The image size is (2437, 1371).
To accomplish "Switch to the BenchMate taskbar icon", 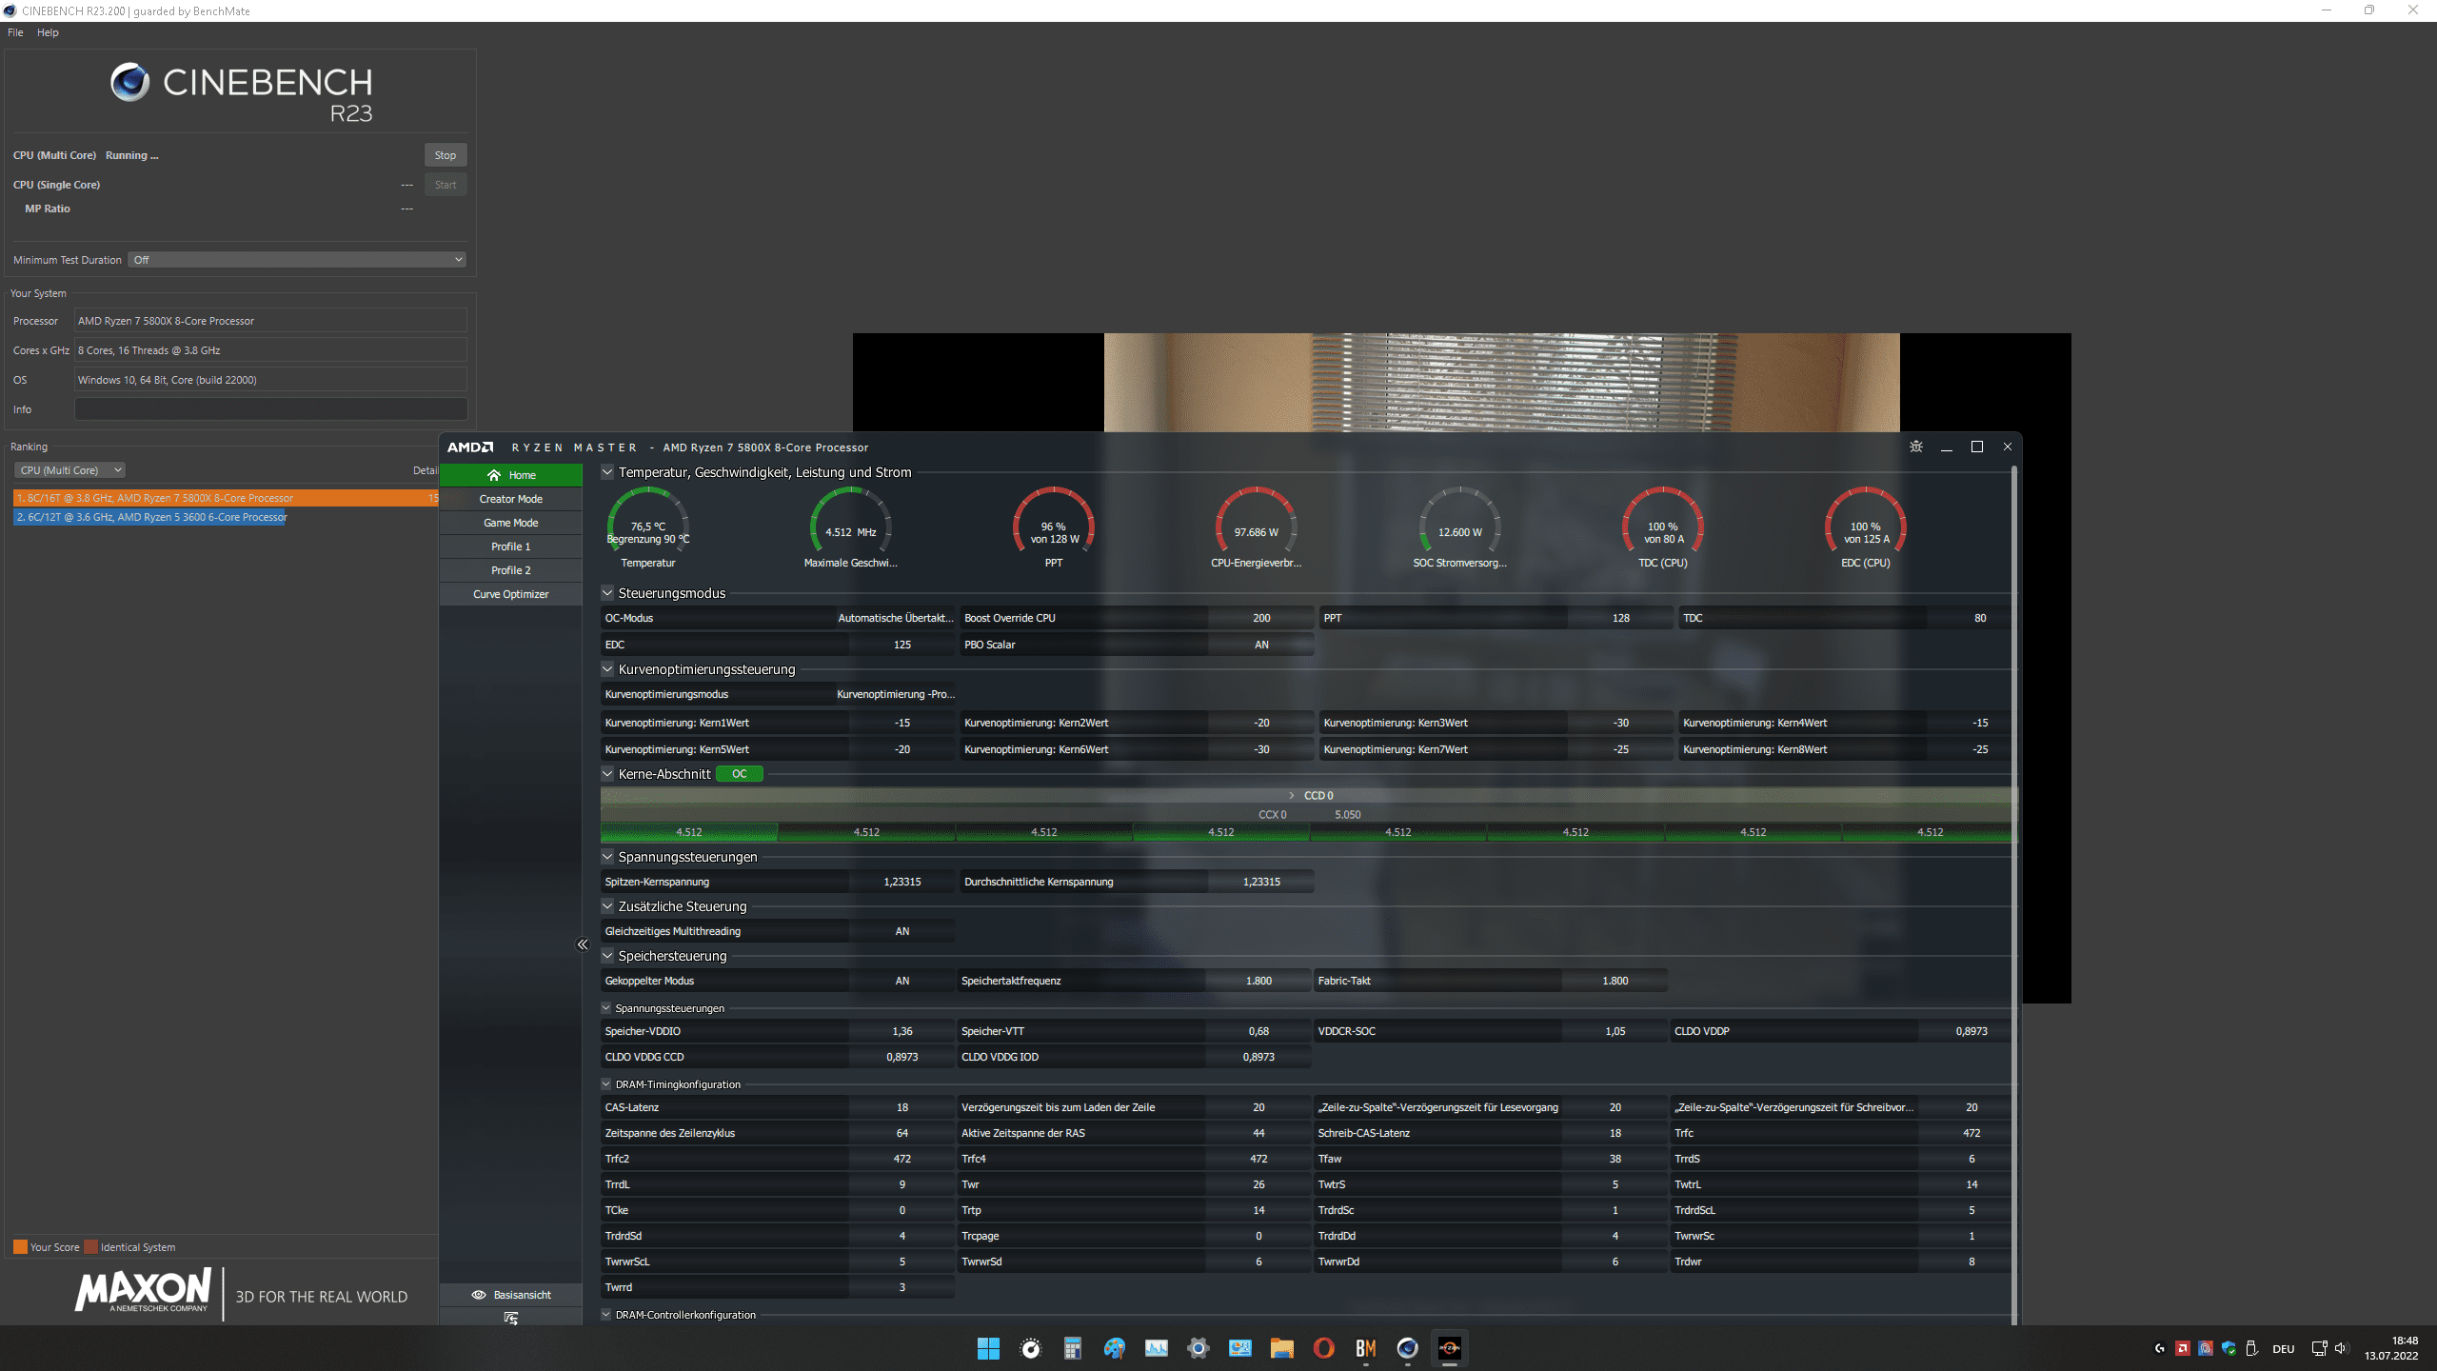I will 1366,1348.
